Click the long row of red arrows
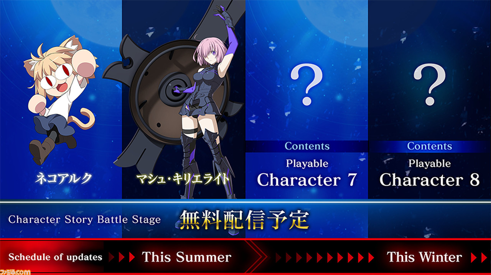The height and width of the screenshot is (275, 491). [325, 257]
